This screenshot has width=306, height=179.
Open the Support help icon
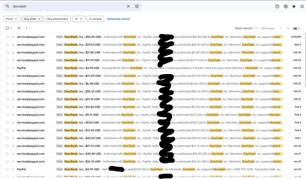tap(277, 6)
